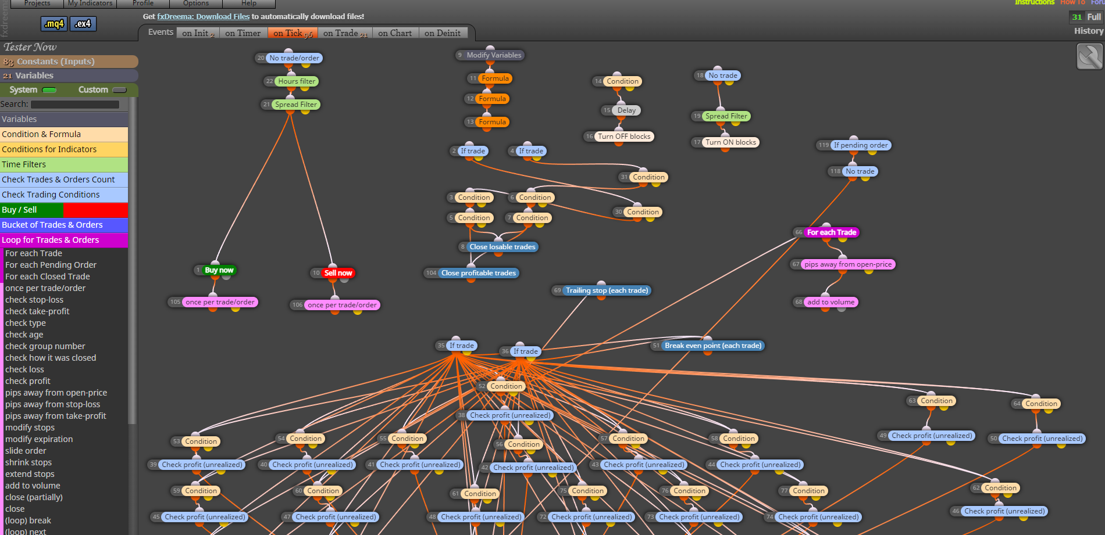
Task: Select Trailing stop (each trade) block
Action: pos(607,290)
